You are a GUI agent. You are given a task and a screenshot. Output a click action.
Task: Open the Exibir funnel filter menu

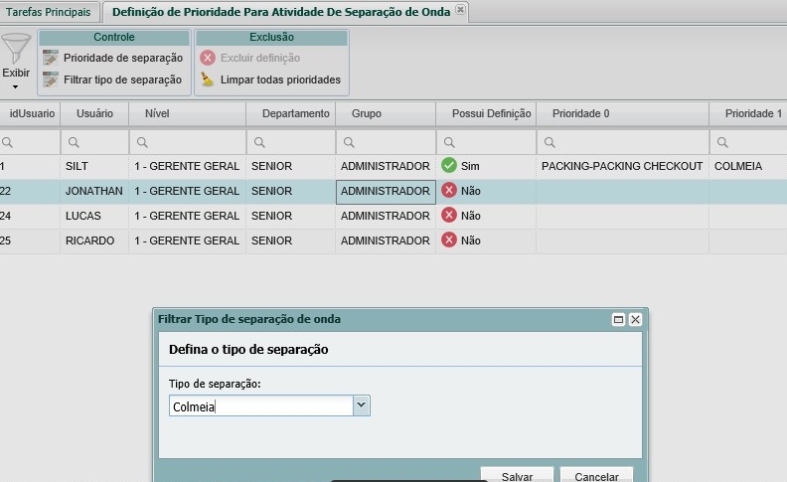16,50
